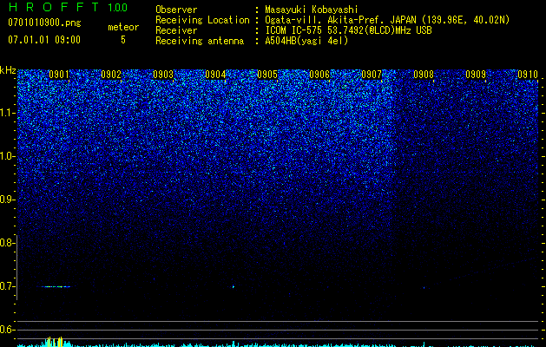Click the long meteor echo trace near 0901
Image resolution: width=546 pixels, height=347 pixels.
pyautogui.click(x=56, y=287)
